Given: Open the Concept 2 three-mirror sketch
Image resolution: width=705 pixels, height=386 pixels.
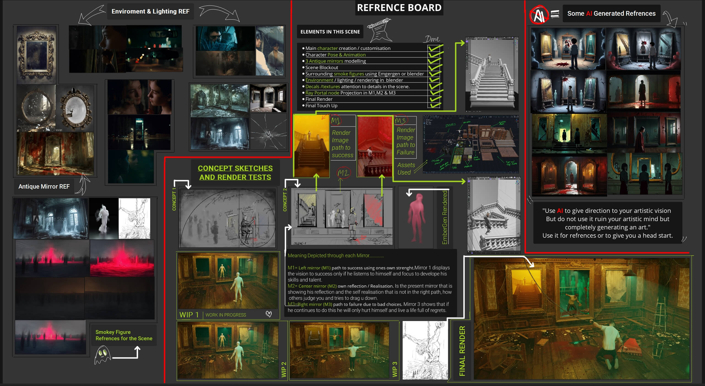Looking at the screenshot, I should [x=342, y=217].
